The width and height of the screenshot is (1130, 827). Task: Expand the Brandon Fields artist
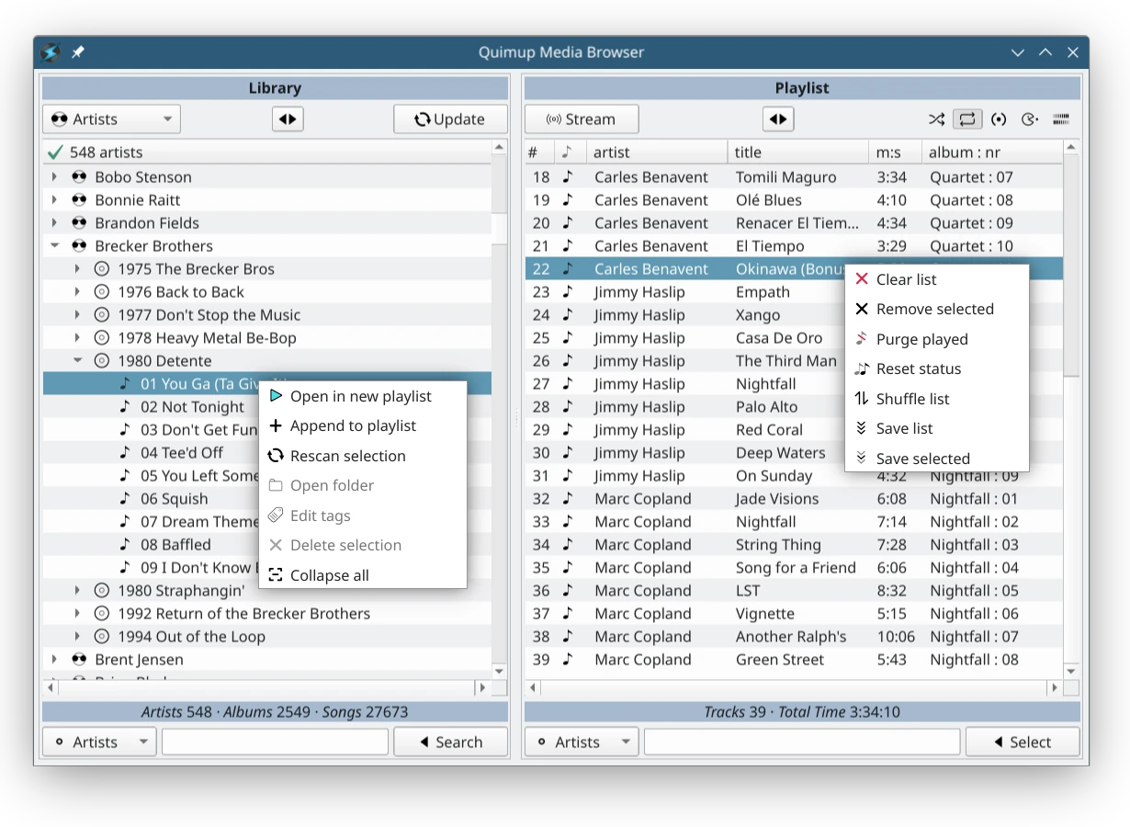coord(55,223)
